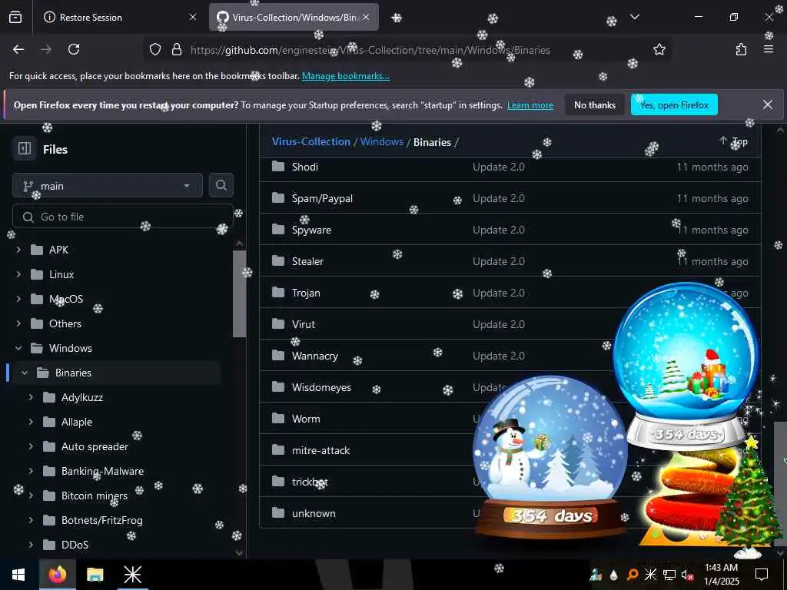The width and height of the screenshot is (787, 590).
Task: Click the No thanks button
Action: (594, 104)
